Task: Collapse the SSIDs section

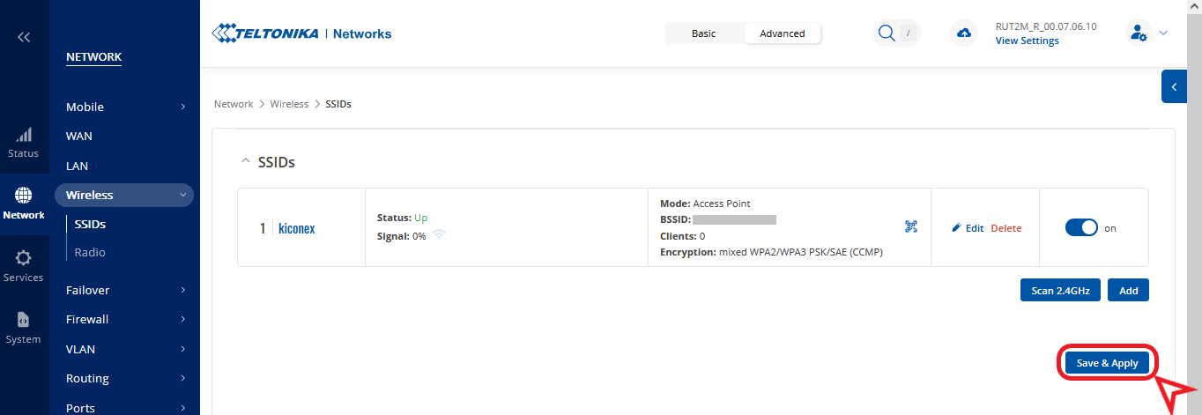Action: (x=246, y=163)
